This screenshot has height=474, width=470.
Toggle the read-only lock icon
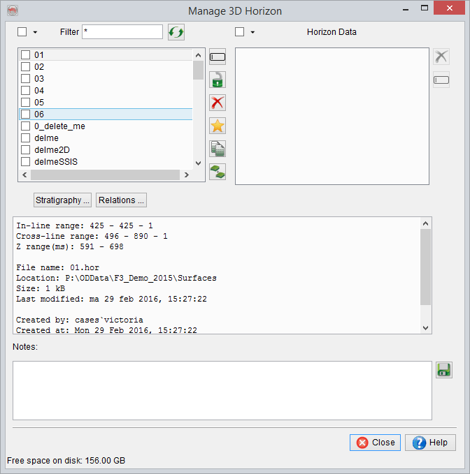click(218, 80)
